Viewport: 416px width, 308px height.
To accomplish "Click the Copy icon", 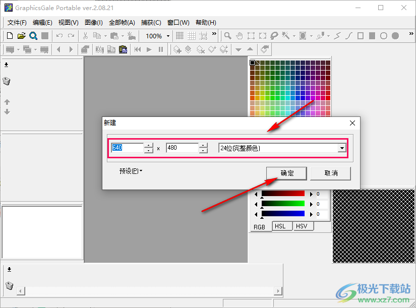I will [x=97, y=36].
